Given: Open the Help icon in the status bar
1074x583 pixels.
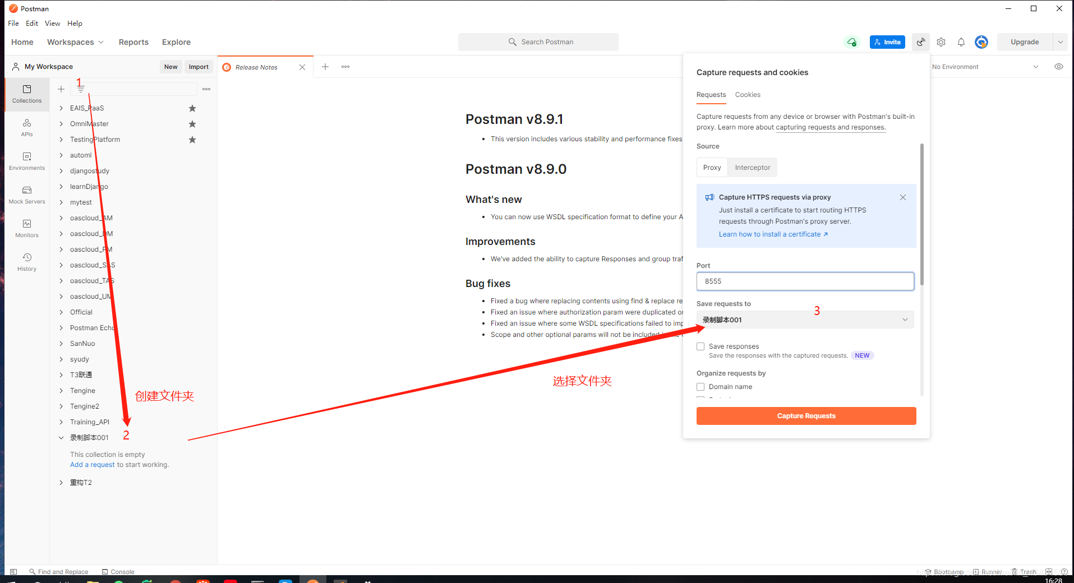Looking at the screenshot, I should coord(1064,572).
